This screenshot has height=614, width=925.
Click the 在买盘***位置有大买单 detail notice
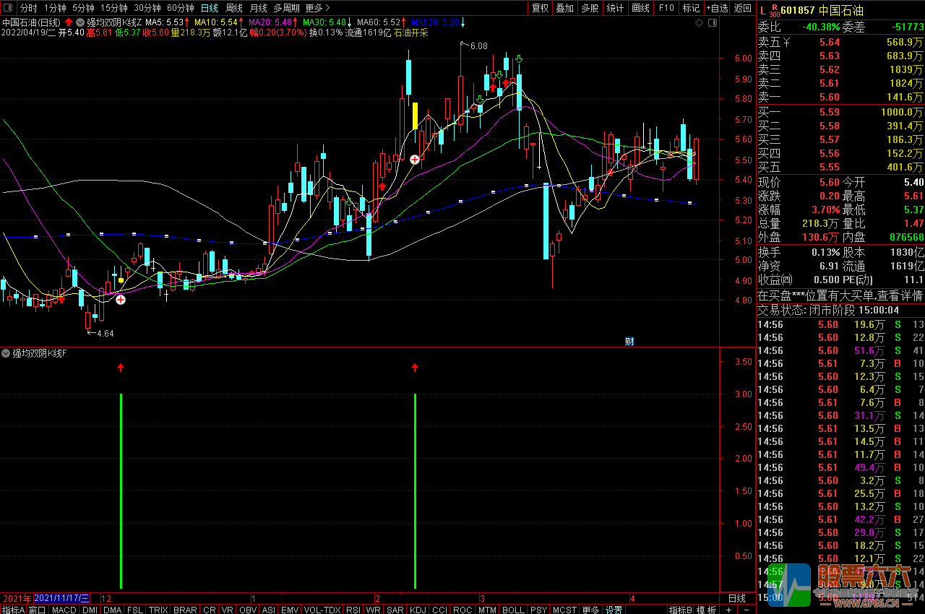click(x=840, y=295)
